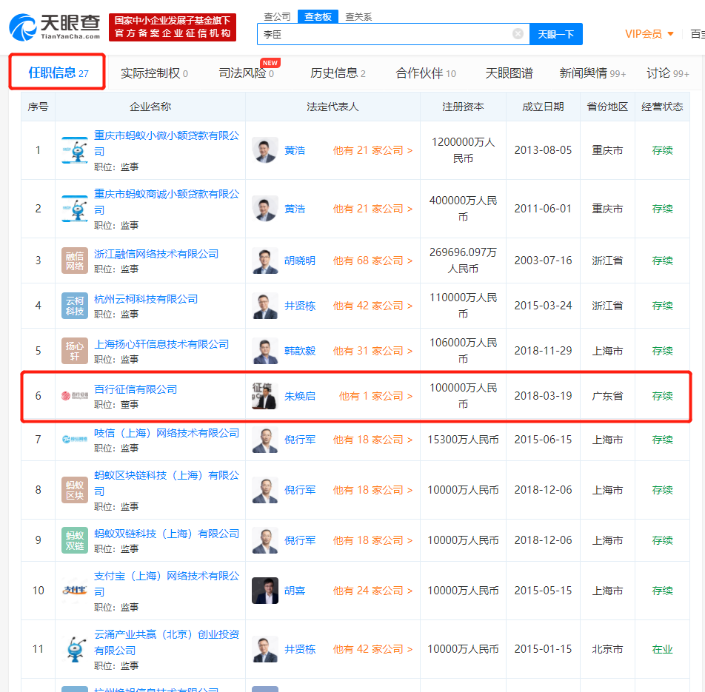Viewport: 705px width, 692px height.
Task: Open 杭州云柯科技有限公司 link
Action: (146, 299)
